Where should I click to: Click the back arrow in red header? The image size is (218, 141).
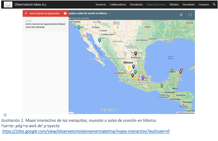pyautogui.click(x=26, y=13)
